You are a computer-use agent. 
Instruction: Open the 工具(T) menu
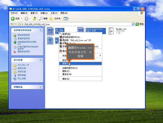tap(54, 13)
